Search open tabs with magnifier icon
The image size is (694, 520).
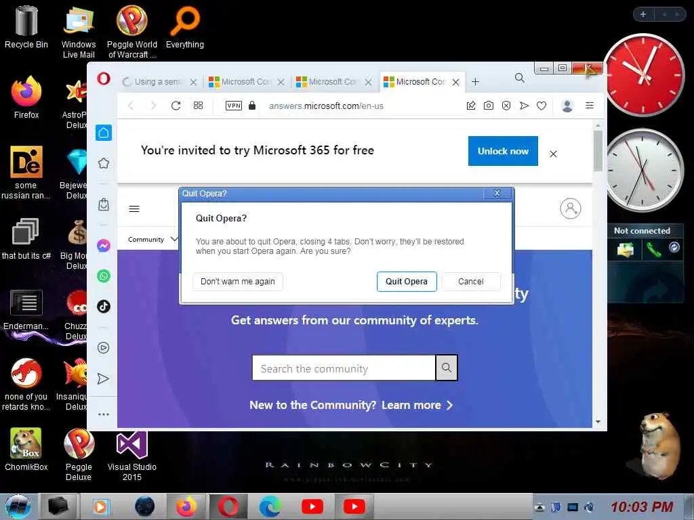[x=520, y=79]
